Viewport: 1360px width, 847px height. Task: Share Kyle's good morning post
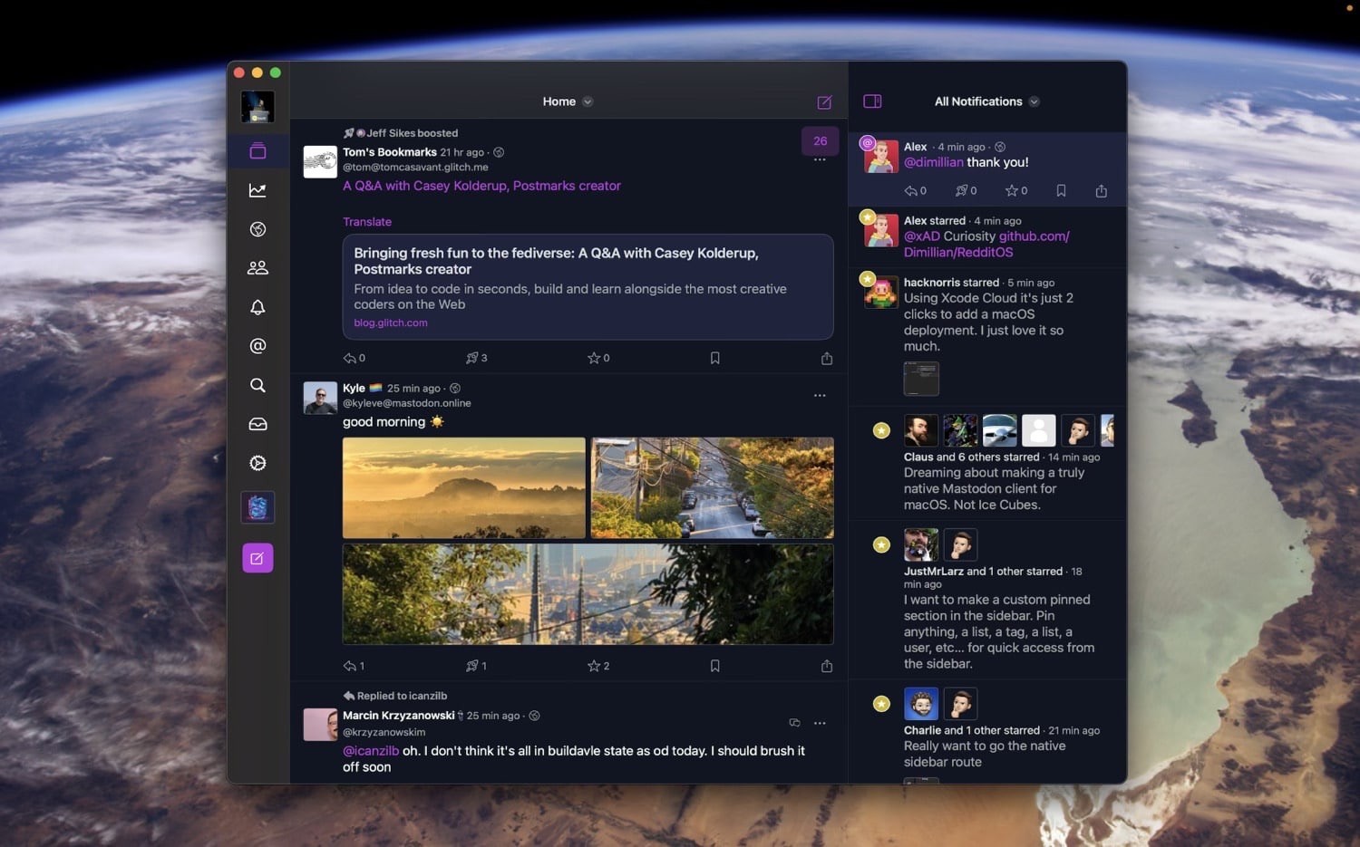(827, 666)
